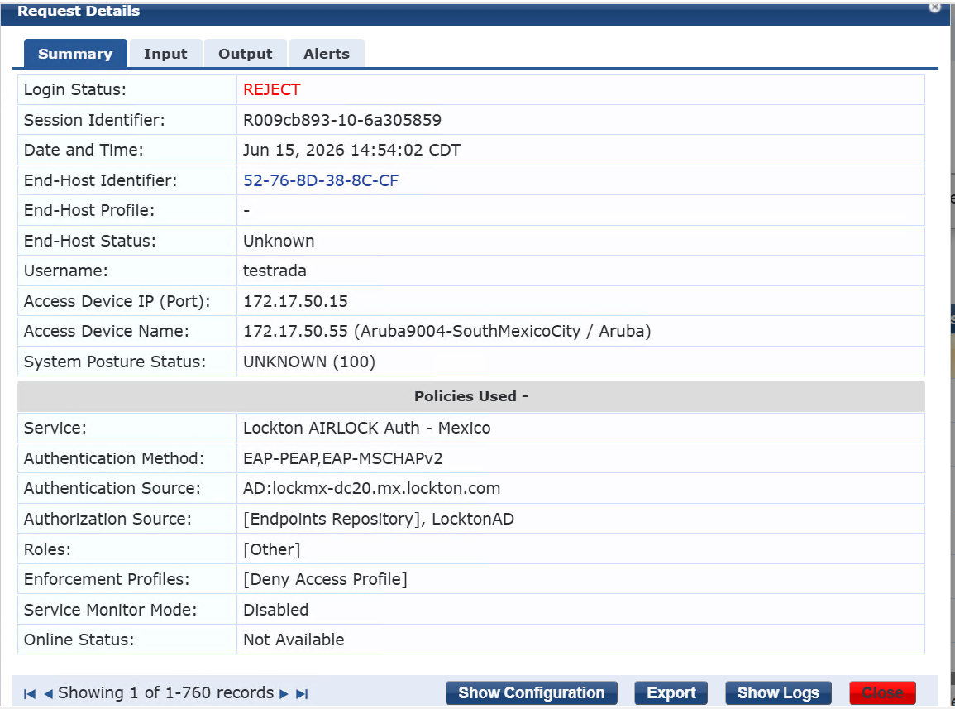Open the End-Host Identifier link 52-76-8D-38-8C-CF
The height and width of the screenshot is (709, 955).
(x=321, y=180)
